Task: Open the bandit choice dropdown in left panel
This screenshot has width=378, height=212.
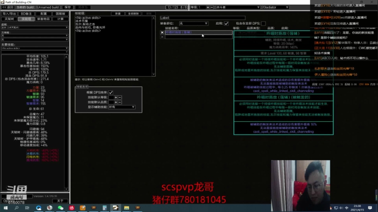Action: 35,27
